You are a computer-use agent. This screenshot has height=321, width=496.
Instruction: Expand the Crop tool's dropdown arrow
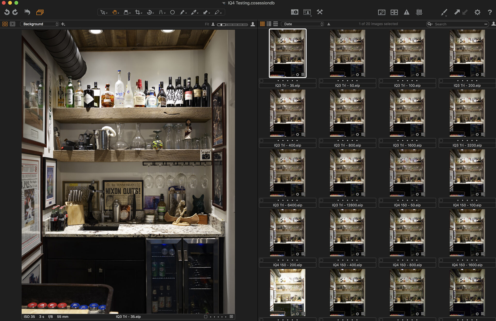(x=142, y=13)
